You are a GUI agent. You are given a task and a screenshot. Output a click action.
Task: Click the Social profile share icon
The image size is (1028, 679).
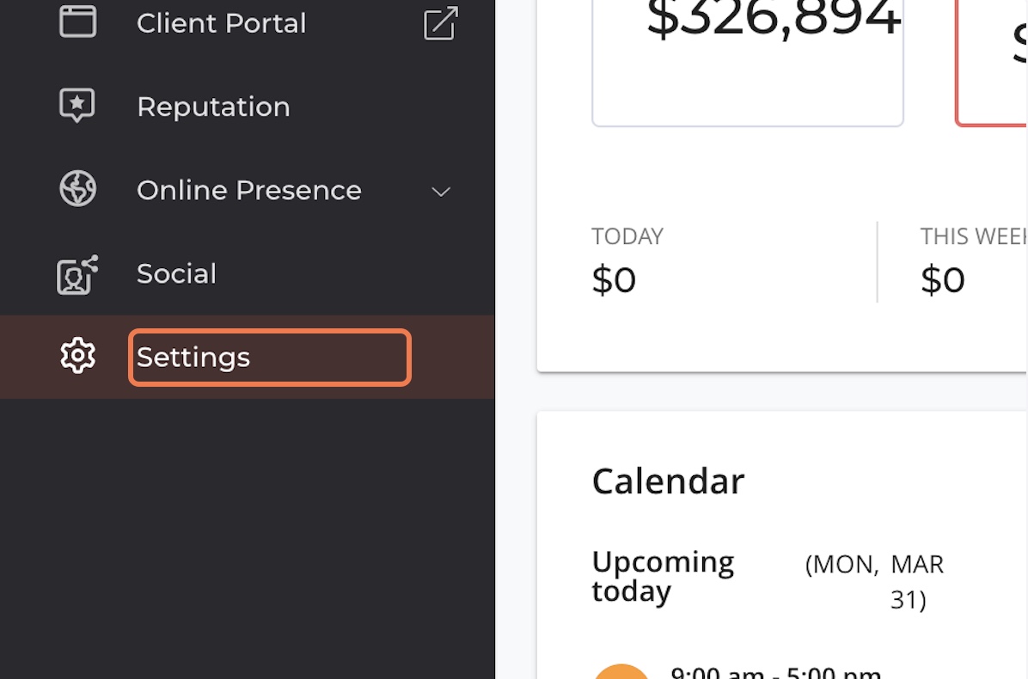pyautogui.click(x=77, y=275)
